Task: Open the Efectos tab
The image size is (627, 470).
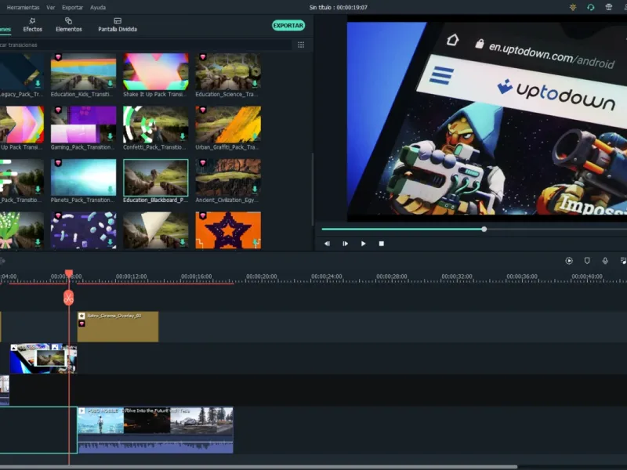Action: click(32, 25)
